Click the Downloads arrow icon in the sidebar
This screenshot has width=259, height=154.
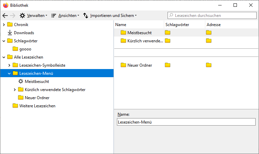coord(10,33)
